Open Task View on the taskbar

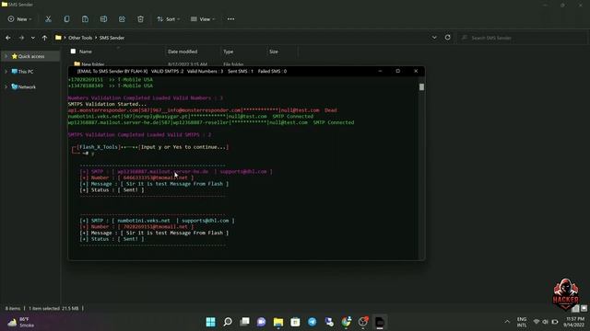(244, 322)
